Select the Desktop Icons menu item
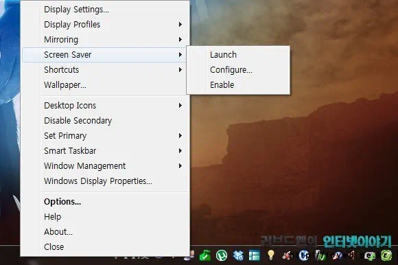The image size is (398, 265). (x=105, y=105)
